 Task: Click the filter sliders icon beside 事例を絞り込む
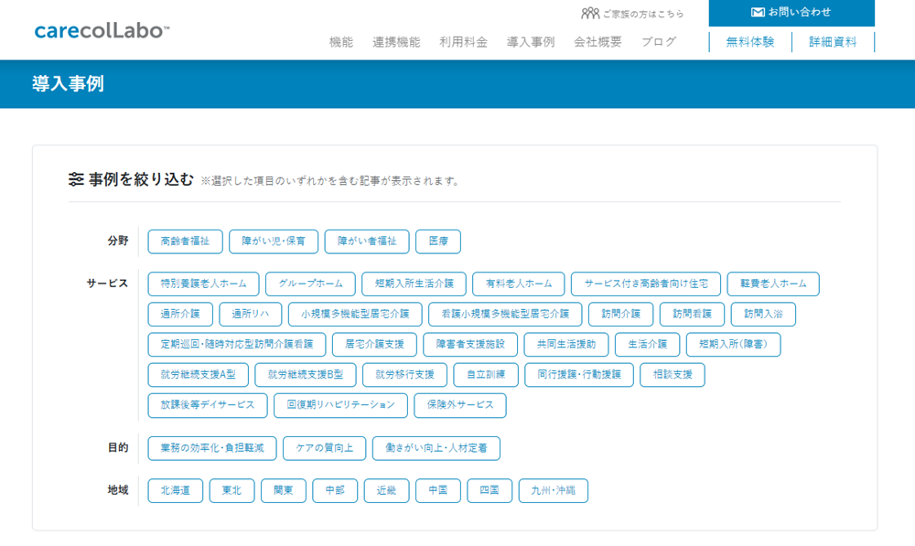tap(76, 179)
